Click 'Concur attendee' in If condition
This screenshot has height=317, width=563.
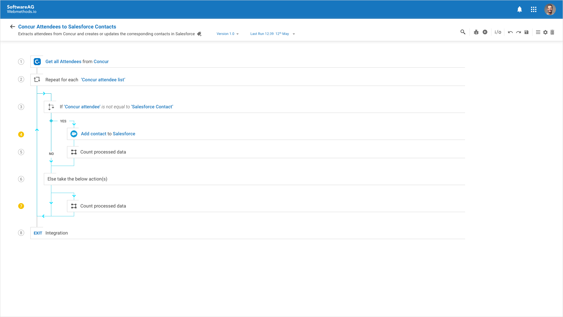click(82, 107)
